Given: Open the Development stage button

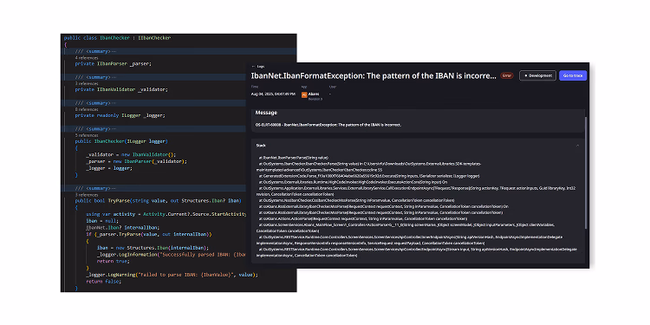Looking at the screenshot, I should point(537,75).
